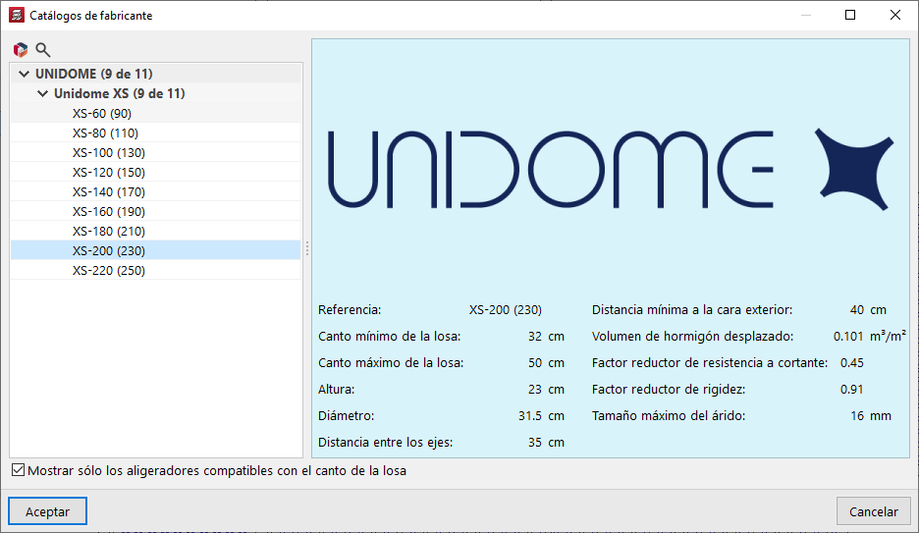Viewport: 919px width, 533px height.
Task: Collapse the Unidome XS (9 de 11) branch
Action: click(43, 93)
